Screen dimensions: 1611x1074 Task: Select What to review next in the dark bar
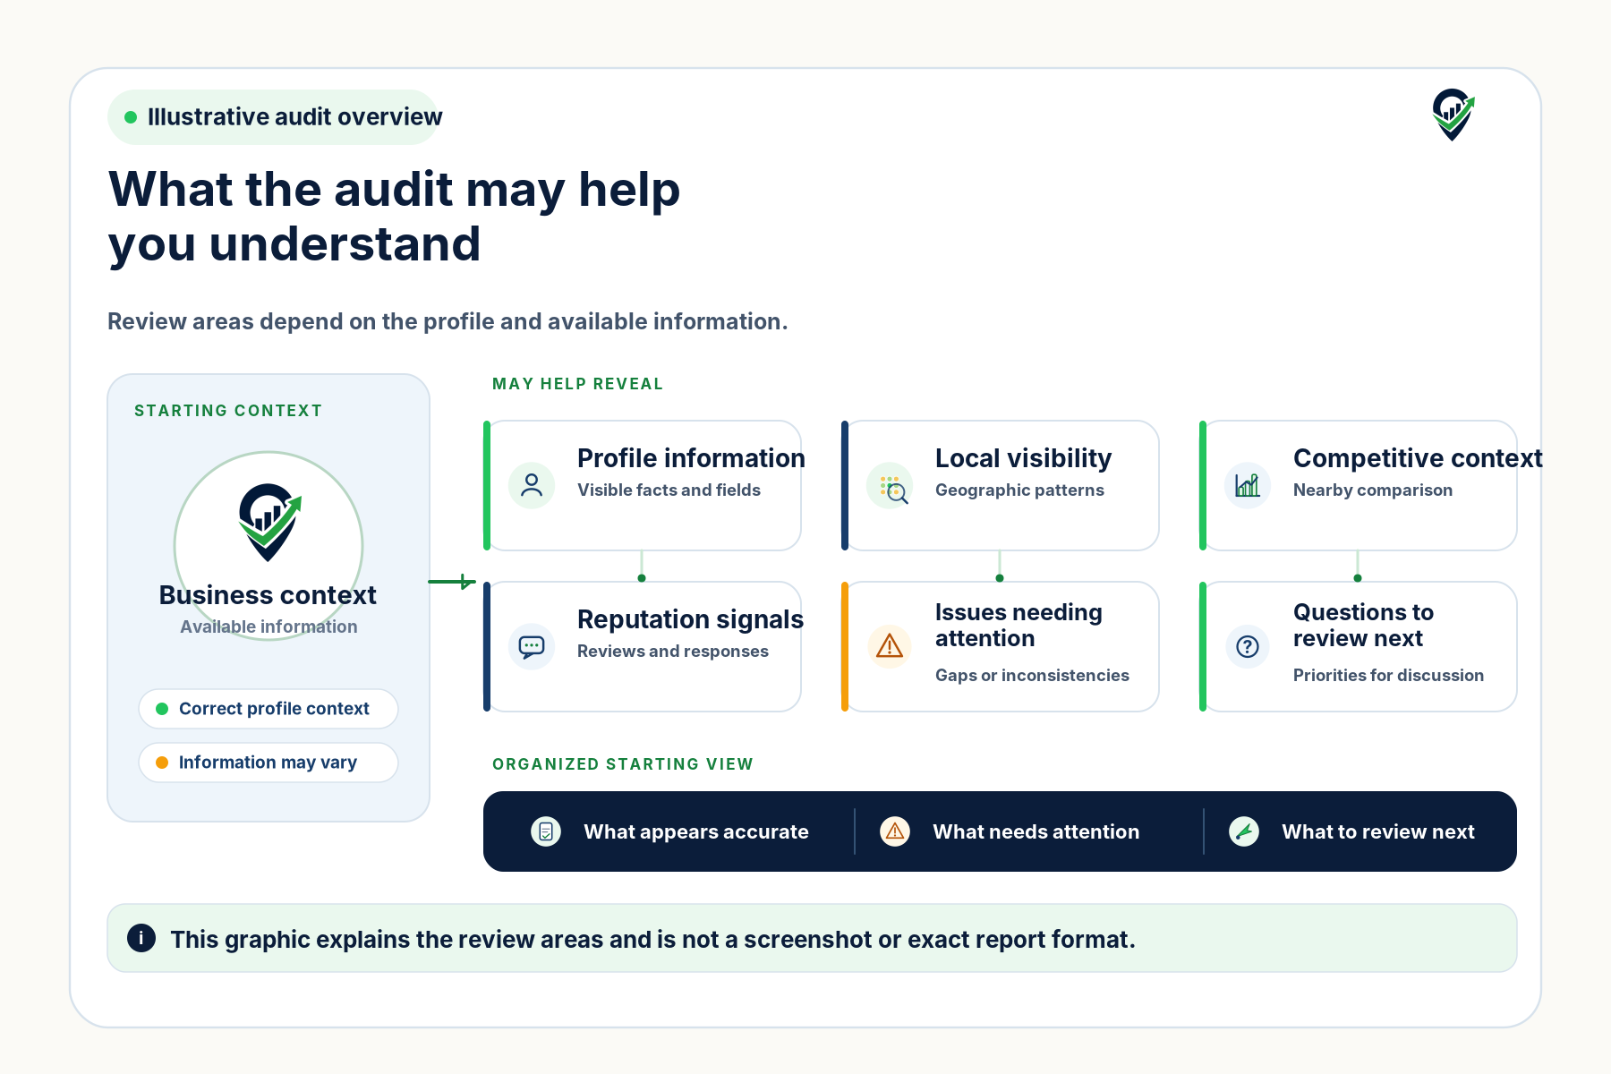[x=1378, y=831]
